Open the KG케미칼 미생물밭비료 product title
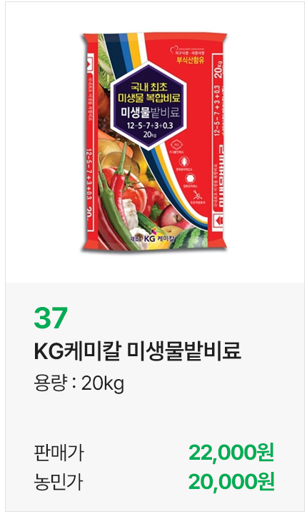This screenshot has height=514, width=307. [x=138, y=350]
